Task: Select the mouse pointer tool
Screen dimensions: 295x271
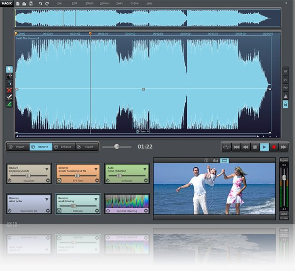Action: (x=9, y=69)
